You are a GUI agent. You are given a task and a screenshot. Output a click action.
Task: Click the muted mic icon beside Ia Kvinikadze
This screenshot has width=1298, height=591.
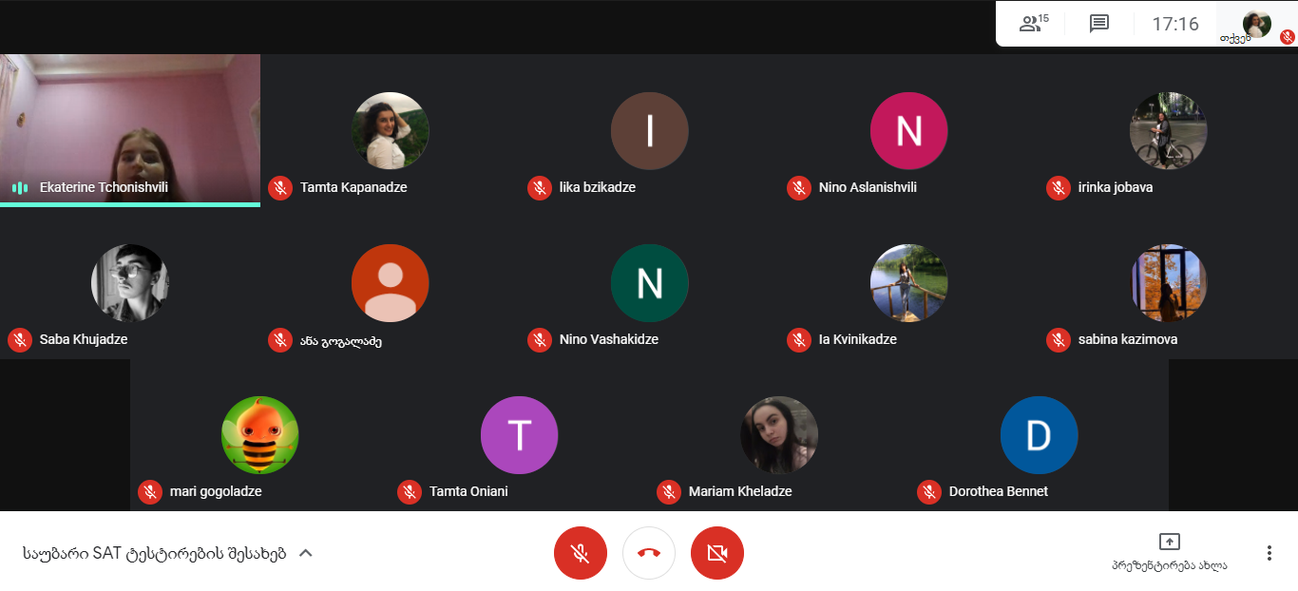pos(799,340)
